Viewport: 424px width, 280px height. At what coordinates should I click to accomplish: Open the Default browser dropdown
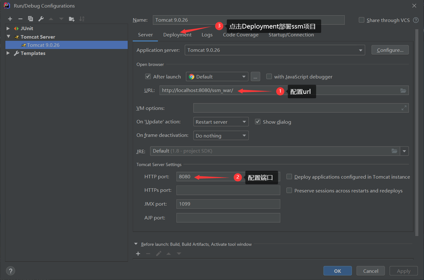[217, 77]
